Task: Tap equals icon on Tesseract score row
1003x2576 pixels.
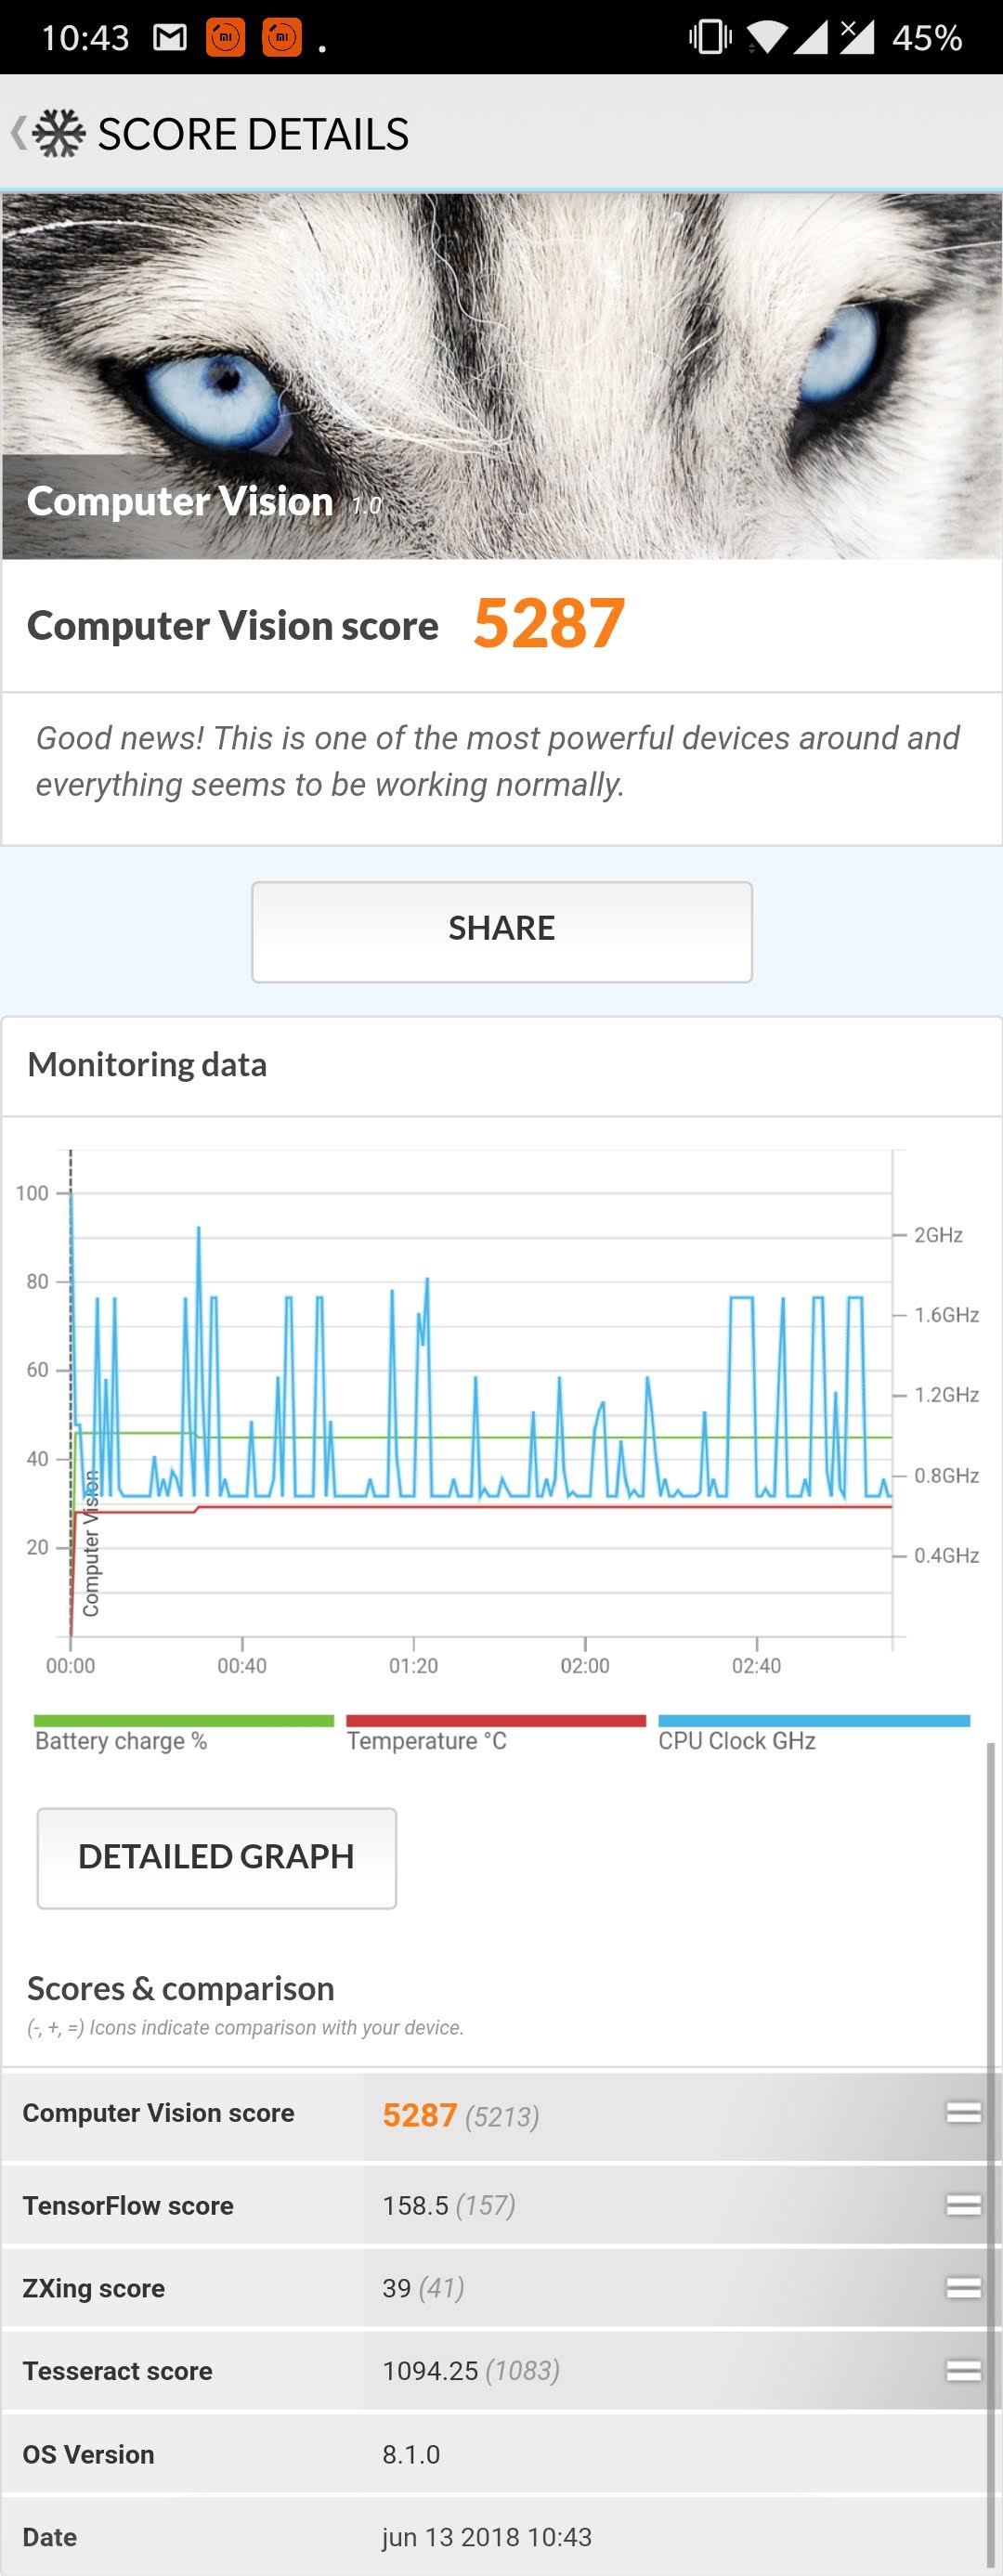Action: tap(963, 2370)
